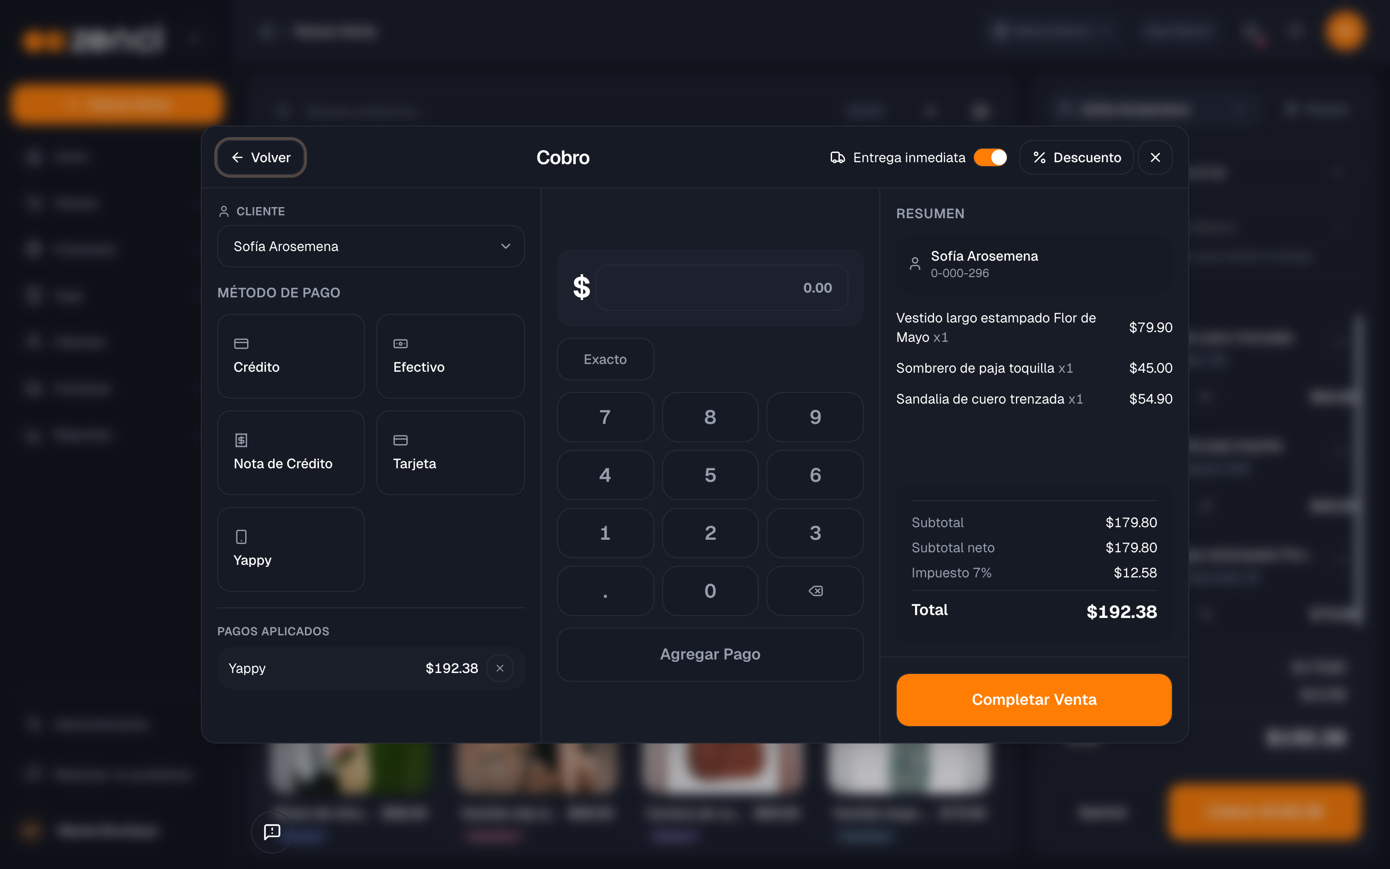The width and height of the screenshot is (1390, 869).
Task: Click the keypad backspace icon
Action: [815, 591]
